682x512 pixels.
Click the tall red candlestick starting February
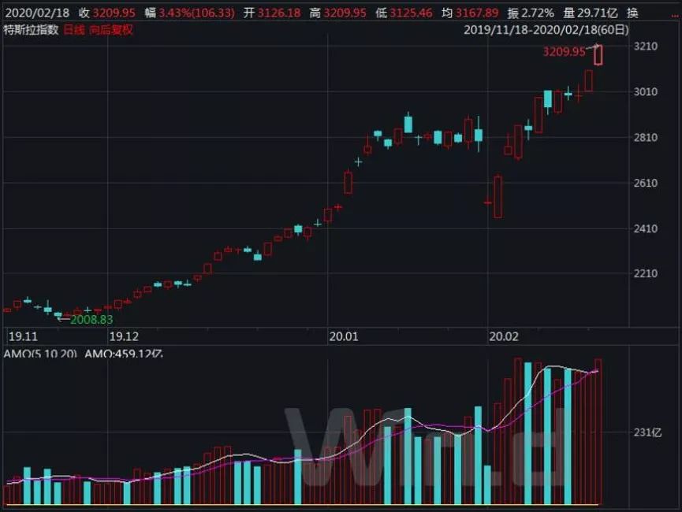click(498, 196)
